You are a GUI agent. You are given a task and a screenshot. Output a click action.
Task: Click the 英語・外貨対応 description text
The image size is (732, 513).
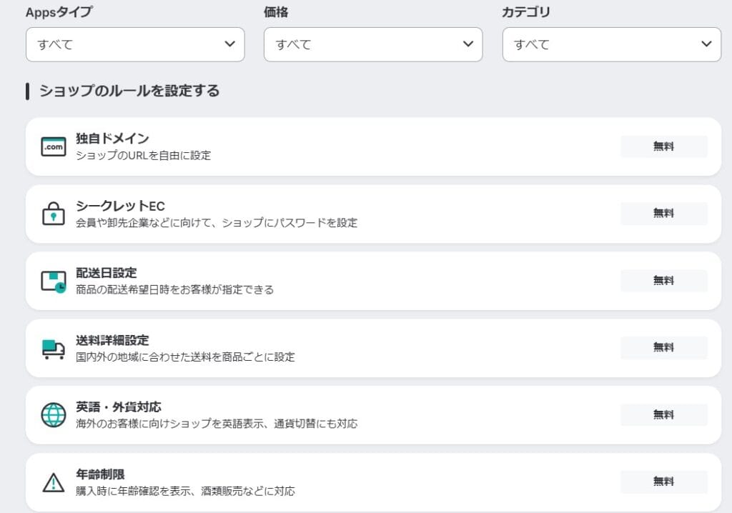(x=217, y=424)
